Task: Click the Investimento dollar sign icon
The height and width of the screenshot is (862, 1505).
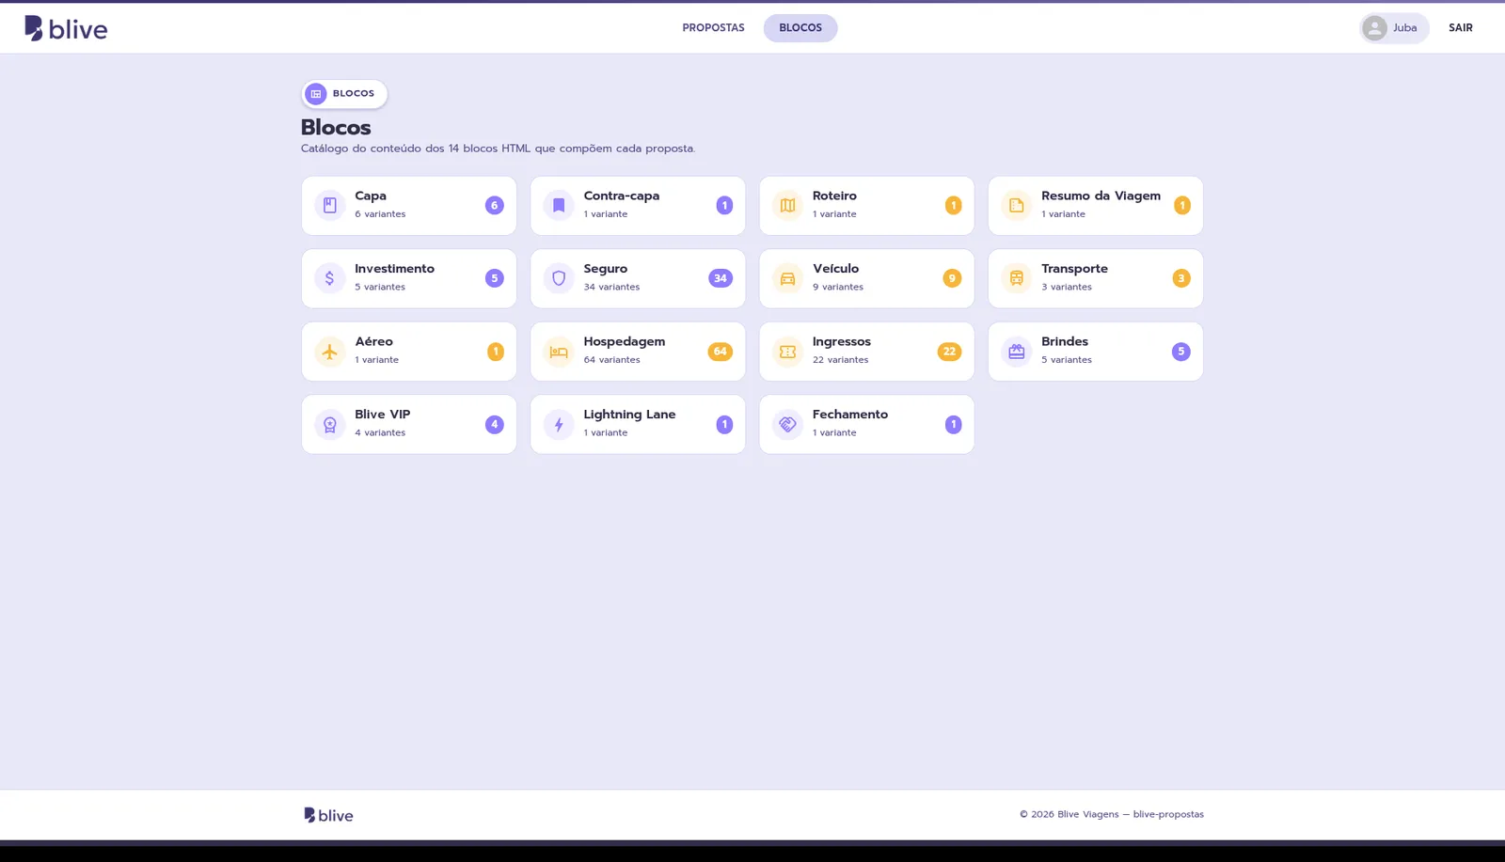Action: point(329,278)
